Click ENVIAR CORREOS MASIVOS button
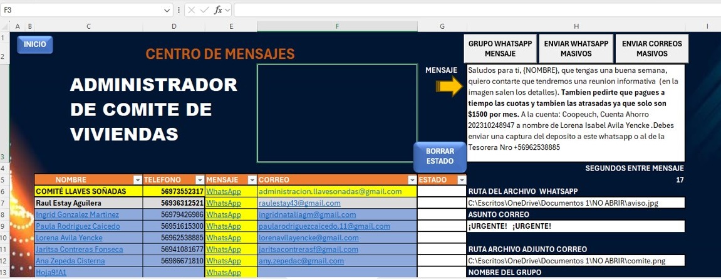The width and height of the screenshot is (721, 279). point(651,48)
